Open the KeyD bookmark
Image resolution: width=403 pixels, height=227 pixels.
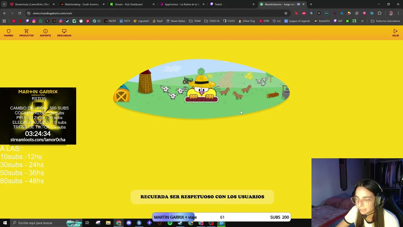pyautogui.click(x=157, y=21)
